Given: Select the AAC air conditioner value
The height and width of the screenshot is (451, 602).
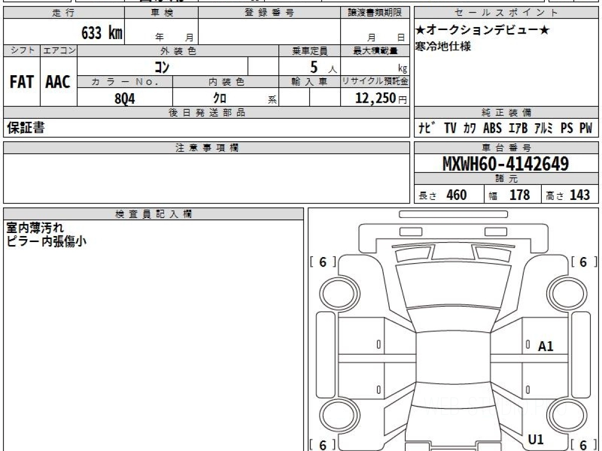Looking at the screenshot, I should (x=58, y=82).
